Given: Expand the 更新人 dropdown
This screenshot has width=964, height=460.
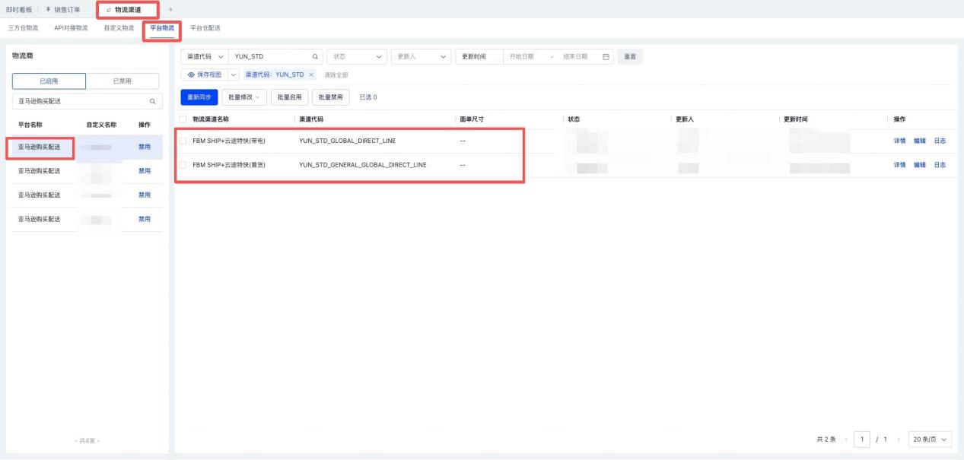Looking at the screenshot, I should (419, 57).
